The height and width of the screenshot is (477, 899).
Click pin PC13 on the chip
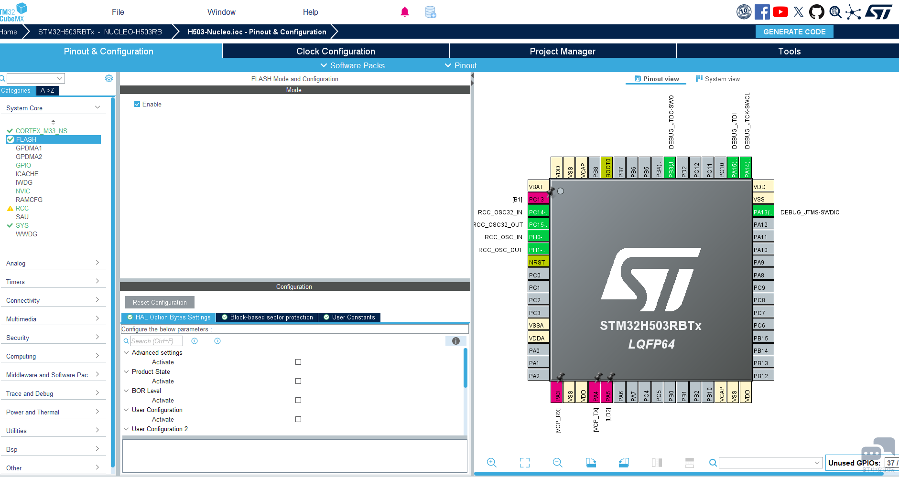click(539, 199)
